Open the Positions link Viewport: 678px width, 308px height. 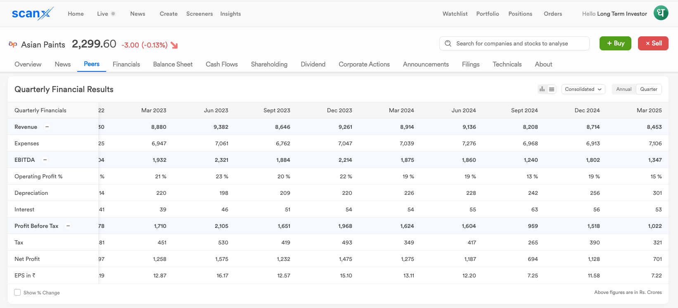520,14
